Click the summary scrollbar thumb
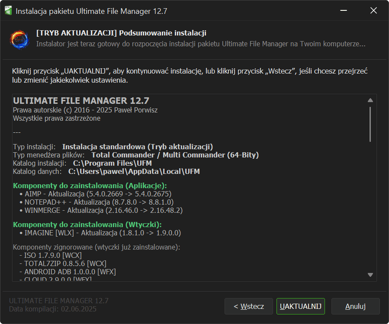This screenshot has height=324, width=389. click(370, 124)
